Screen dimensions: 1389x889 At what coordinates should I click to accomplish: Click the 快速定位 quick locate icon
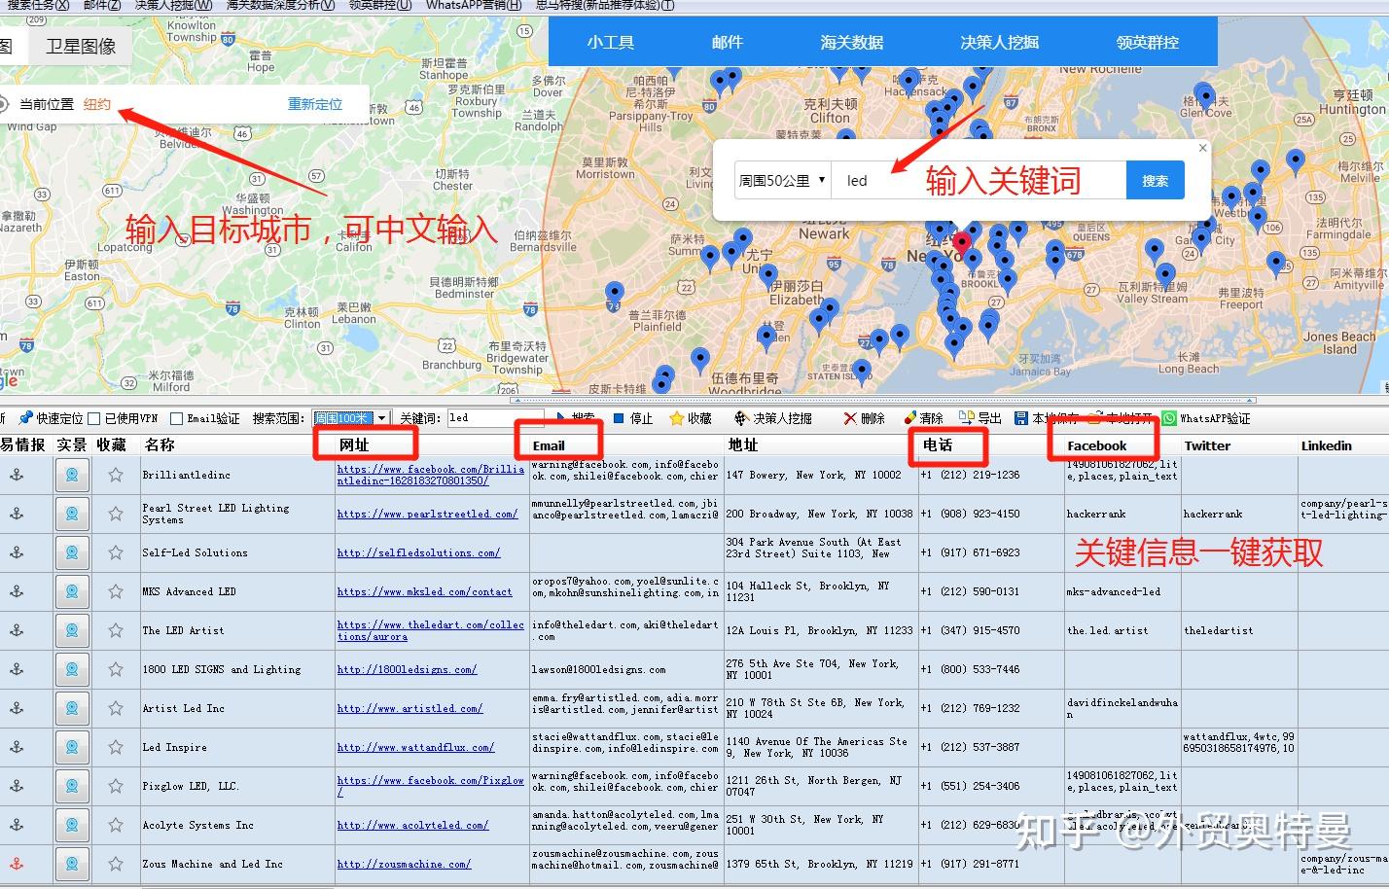(x=25, y=418)
